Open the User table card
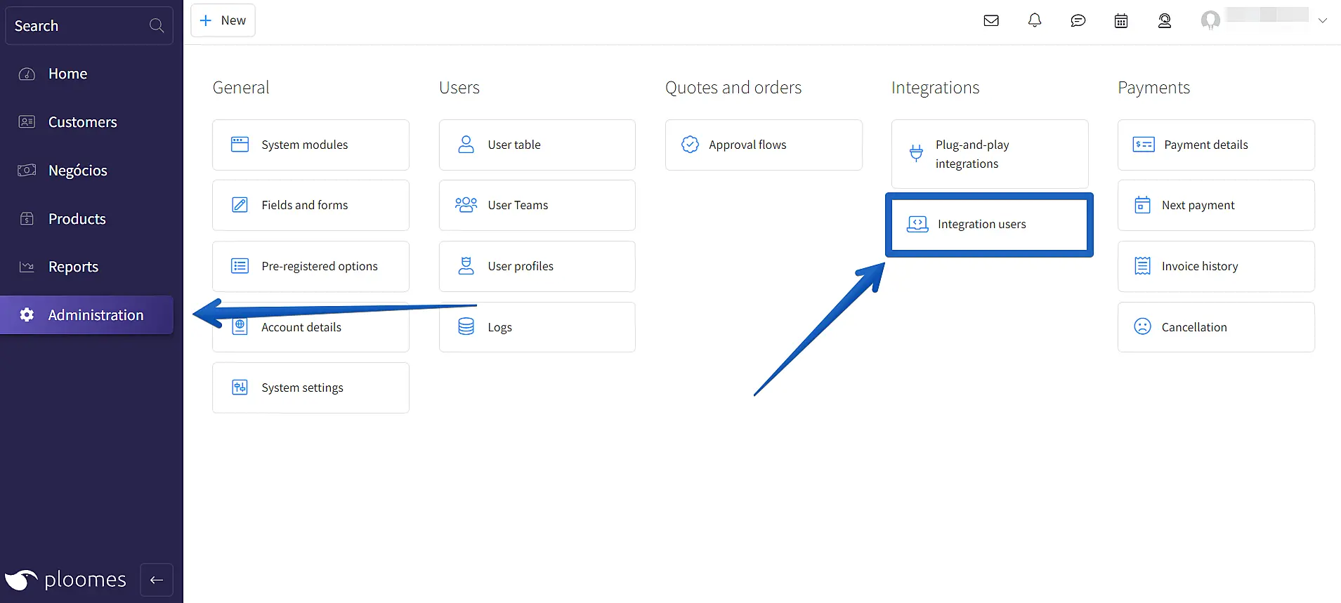Image resolution: width=1341 pixels, height=603 pixels. pyautogui.click(x=537, y=145)
